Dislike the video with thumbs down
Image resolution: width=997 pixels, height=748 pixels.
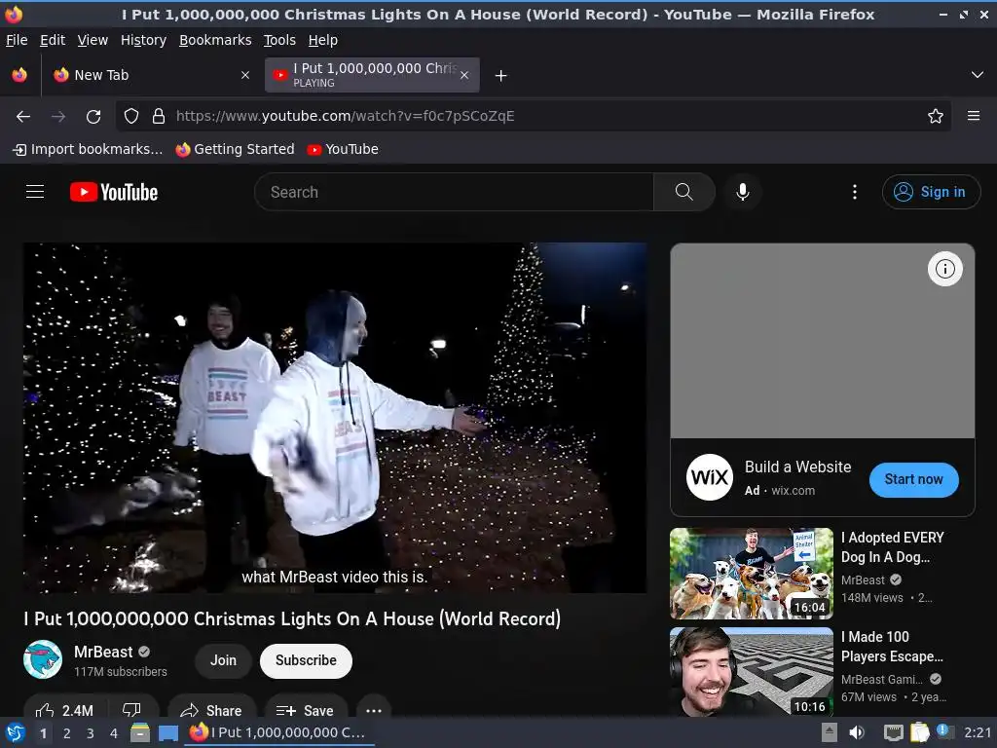click(131, 710)
